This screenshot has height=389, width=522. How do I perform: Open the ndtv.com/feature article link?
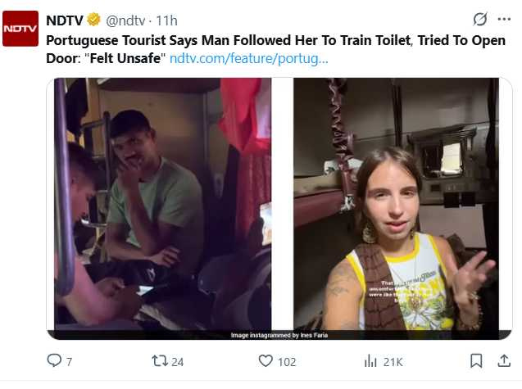(248, 59)
